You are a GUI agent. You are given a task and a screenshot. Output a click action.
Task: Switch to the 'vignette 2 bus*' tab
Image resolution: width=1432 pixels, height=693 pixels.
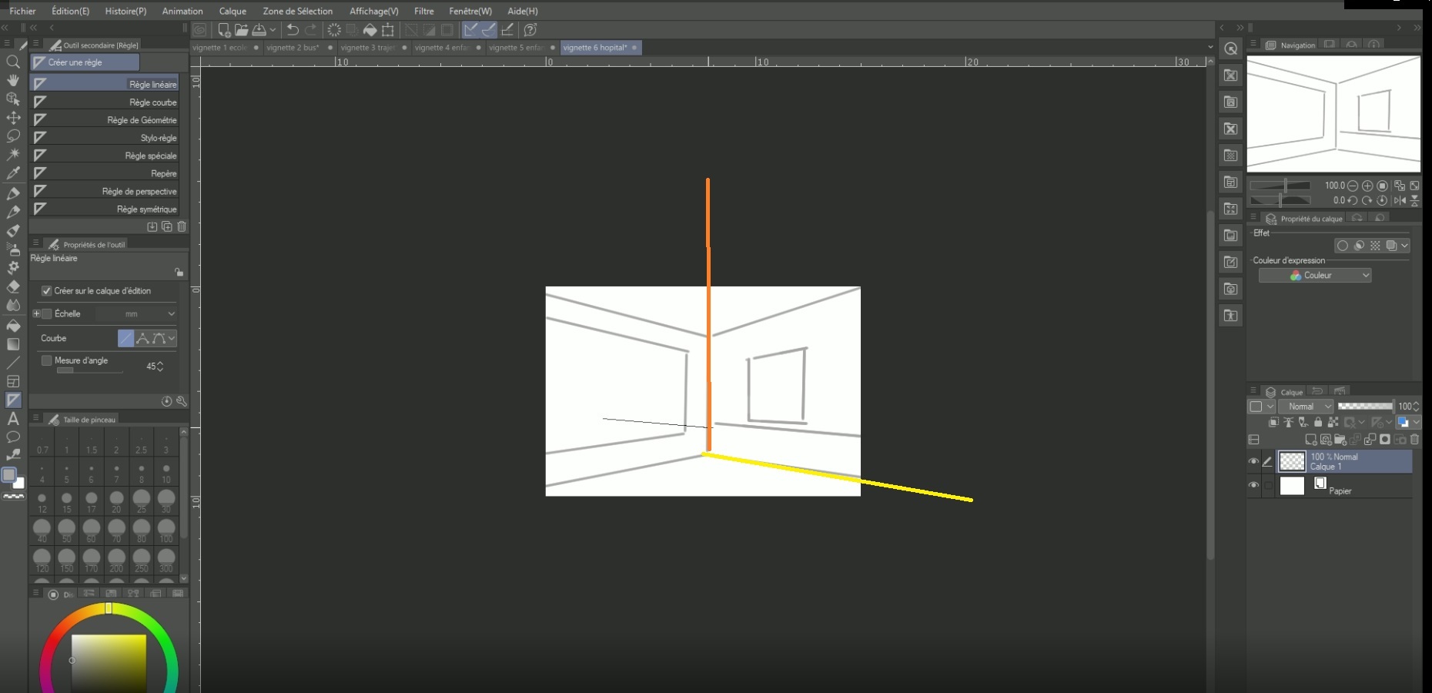pyautogui.click(x=299, y=48)
